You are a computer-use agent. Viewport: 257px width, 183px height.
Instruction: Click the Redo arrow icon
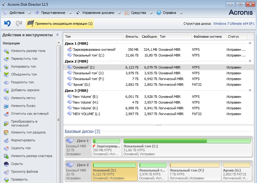click(19, 24)
